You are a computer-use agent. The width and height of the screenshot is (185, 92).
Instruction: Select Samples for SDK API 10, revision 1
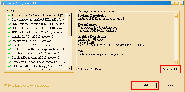[31, 41]
